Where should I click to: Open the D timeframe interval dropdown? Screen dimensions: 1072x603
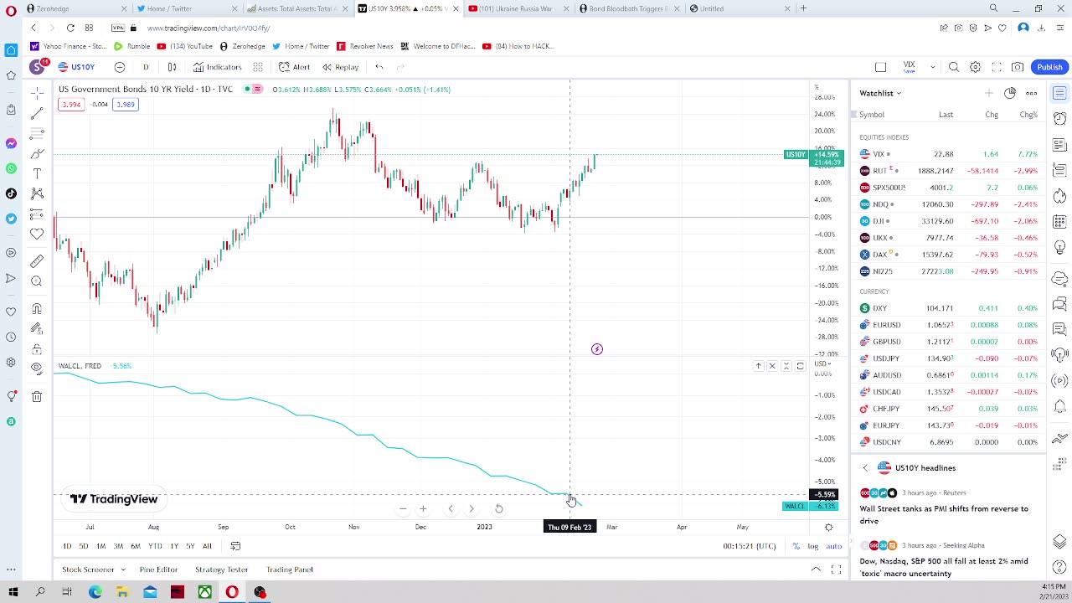146,67
